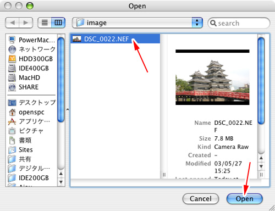
Task: Click the Modified date 03/05/27
Action: 228,163
